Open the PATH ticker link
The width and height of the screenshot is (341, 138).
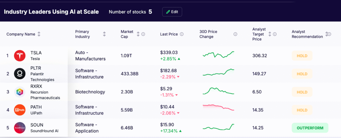click(x=36, y=107)
